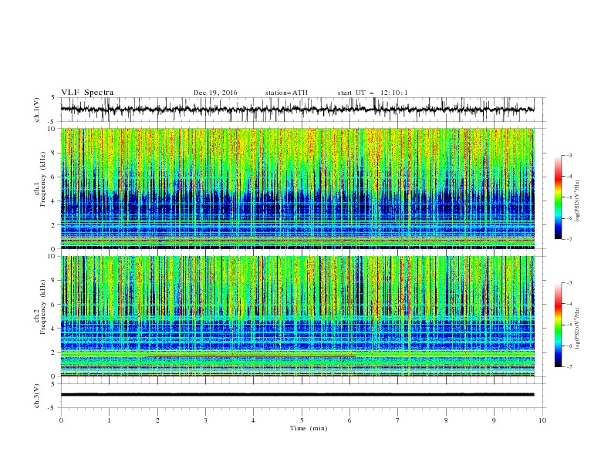Click the 'Time (min)' axis title
Screen dimensions: 611x472
[309, 428]
